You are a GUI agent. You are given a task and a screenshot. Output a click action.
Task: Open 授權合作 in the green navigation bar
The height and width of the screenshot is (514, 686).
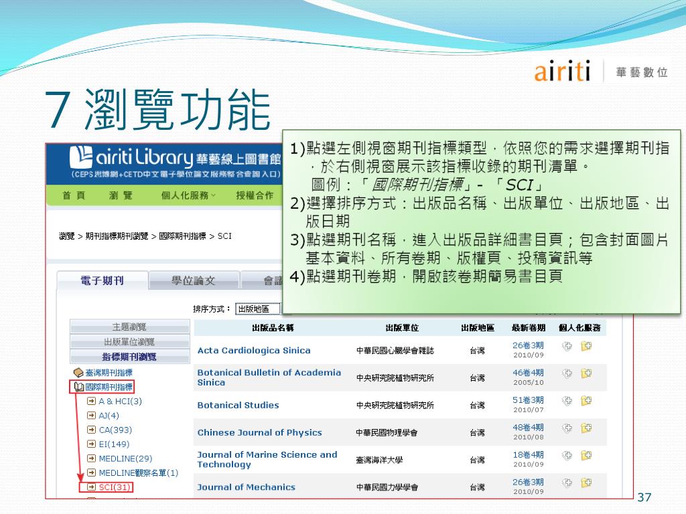(x=255, y=195)
